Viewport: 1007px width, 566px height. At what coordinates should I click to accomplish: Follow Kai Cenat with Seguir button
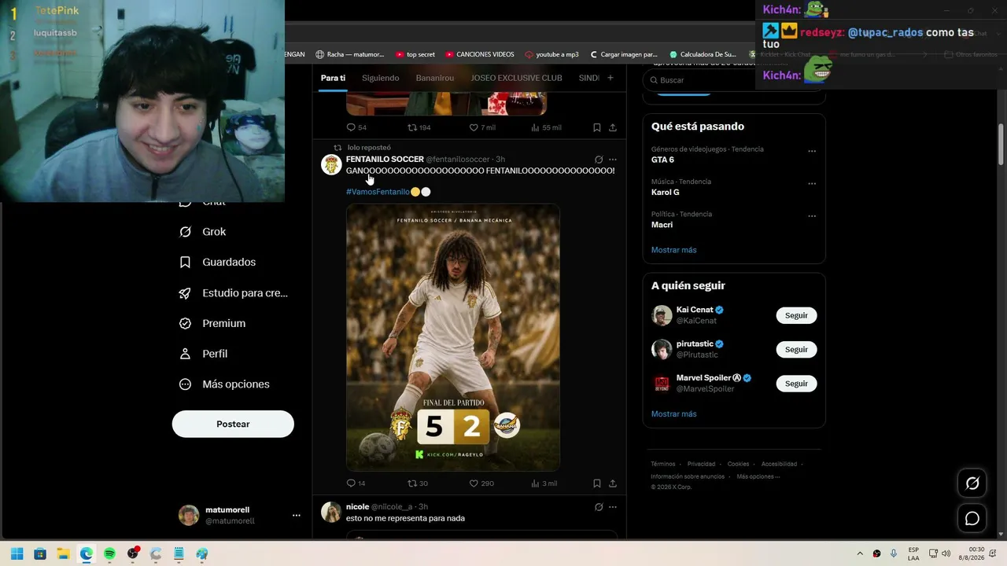point(796,315)
